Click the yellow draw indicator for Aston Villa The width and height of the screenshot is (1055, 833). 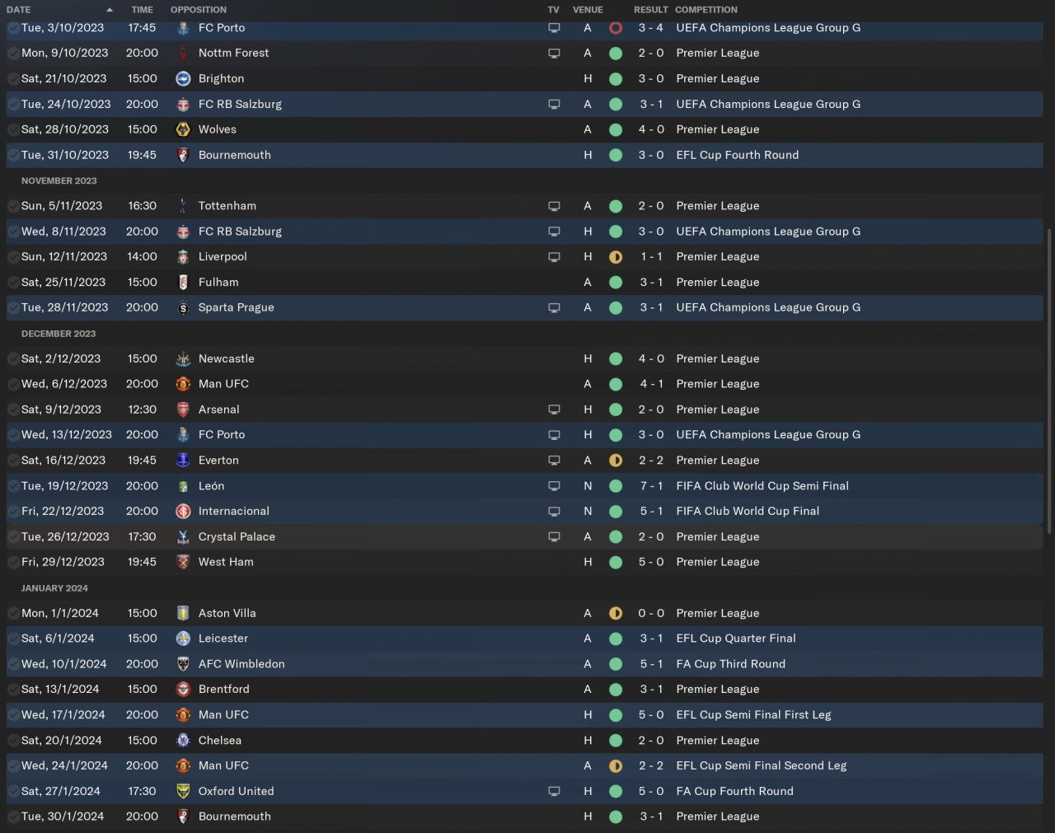click(616, 614)
